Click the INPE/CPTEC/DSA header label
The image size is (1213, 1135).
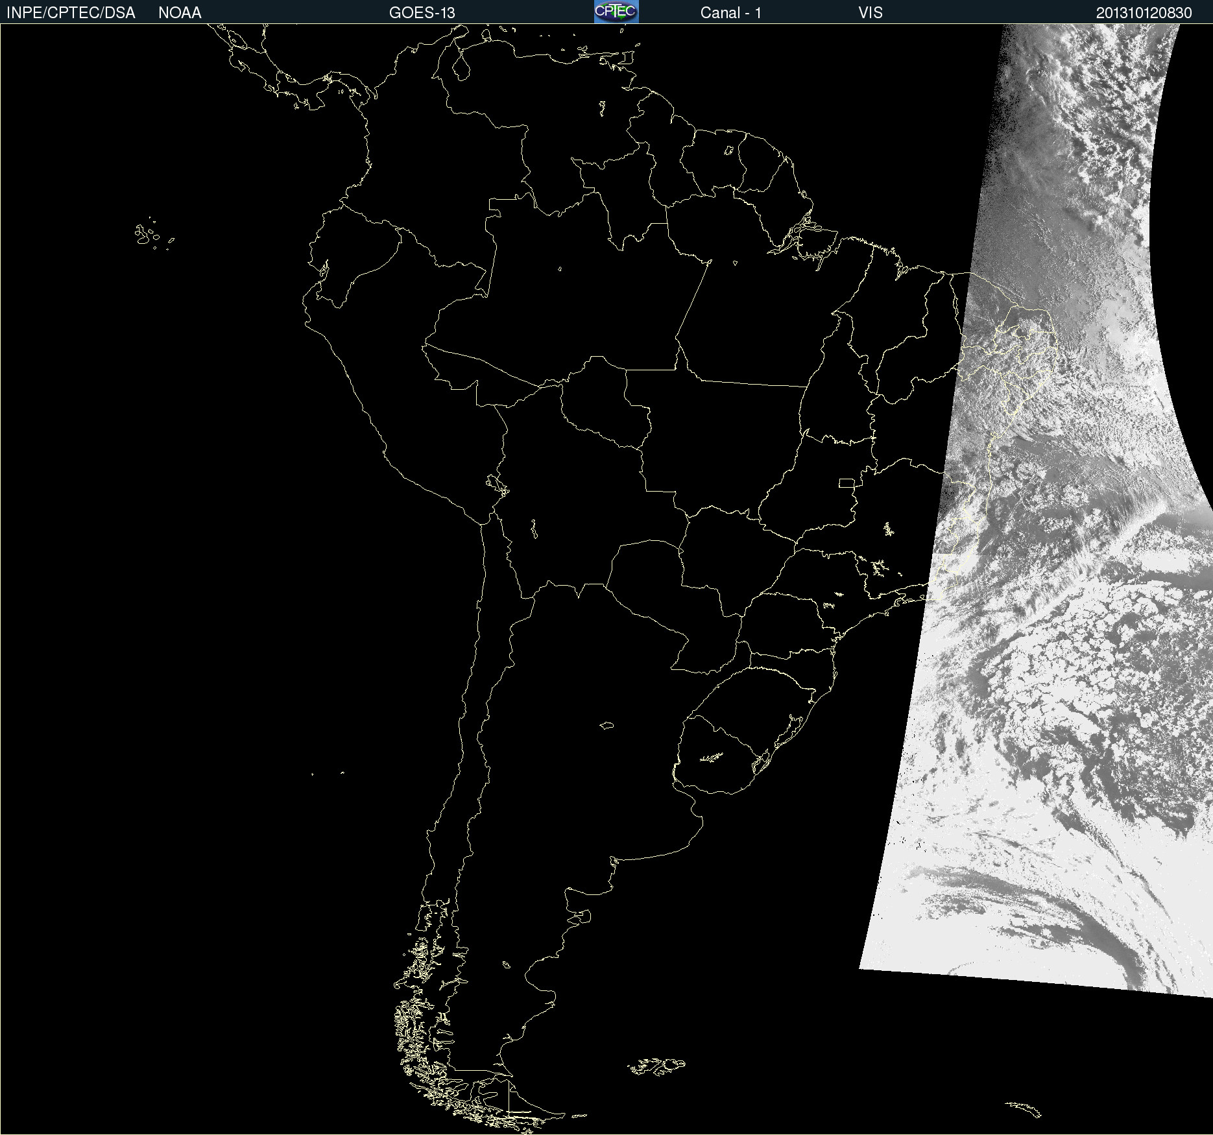click(71, 13)
